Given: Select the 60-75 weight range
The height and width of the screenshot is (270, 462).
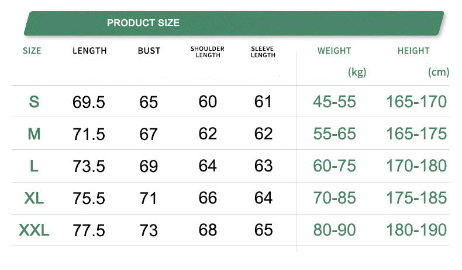Looking at the screenshot, I should pyautogui.click(x=335, y=166).
